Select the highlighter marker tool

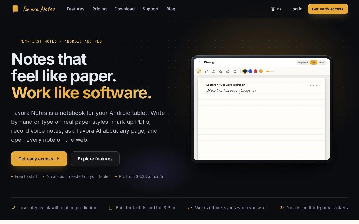click(206, 71)
